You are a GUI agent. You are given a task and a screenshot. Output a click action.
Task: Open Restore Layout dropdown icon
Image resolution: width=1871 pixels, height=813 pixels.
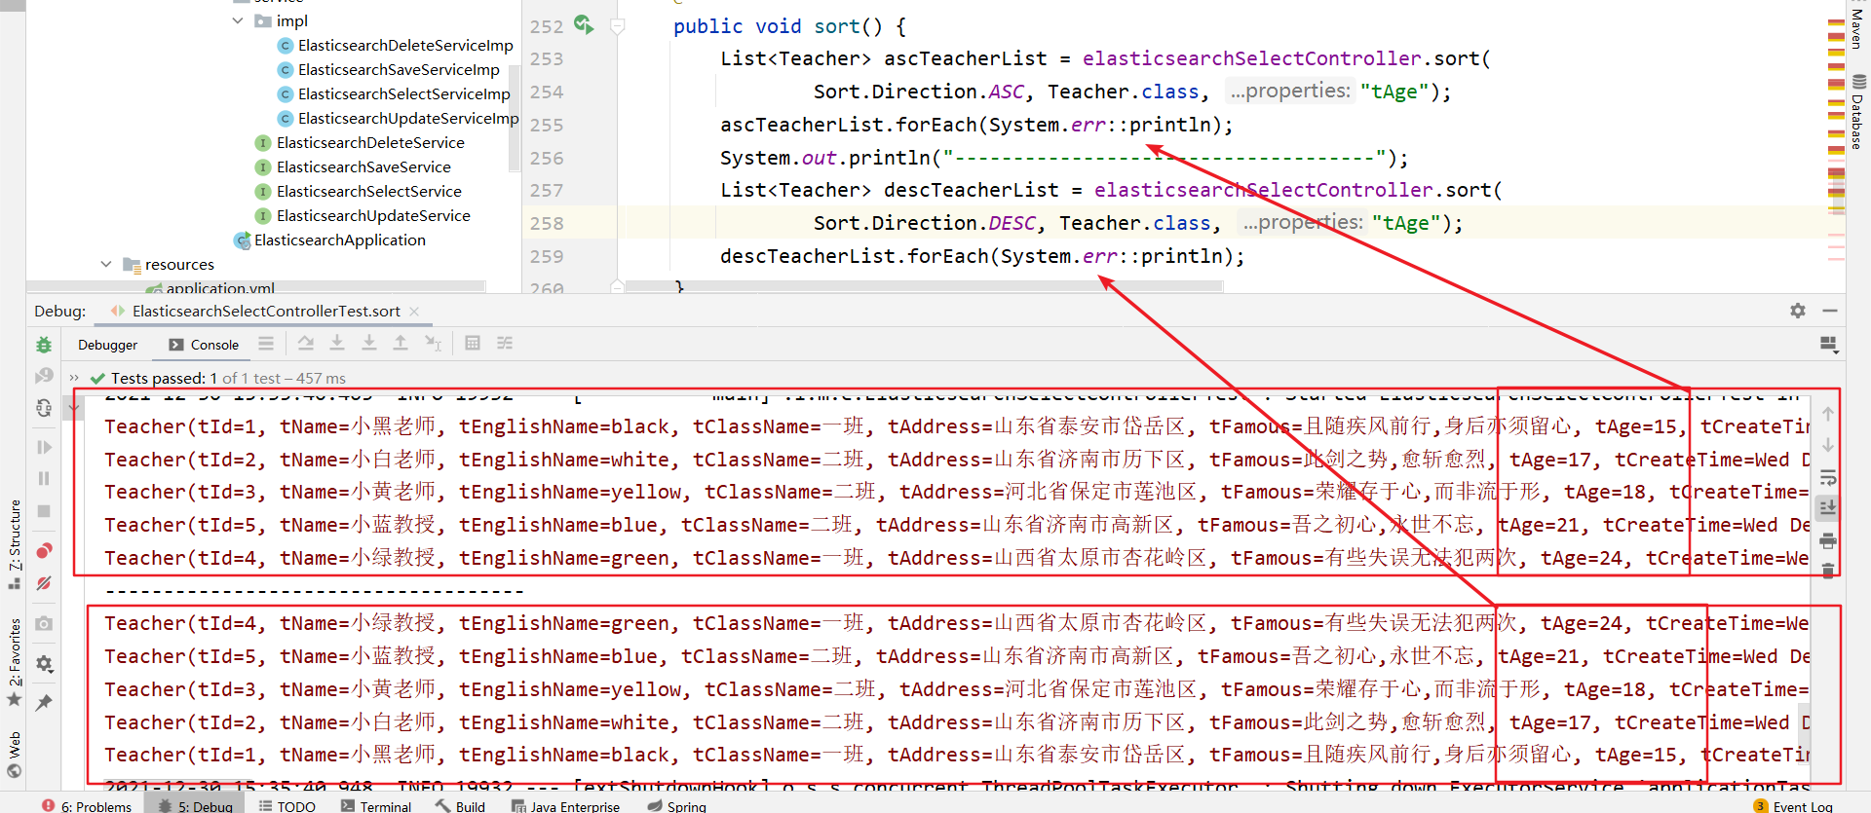pyautogui.click(x=1829, y=345)
